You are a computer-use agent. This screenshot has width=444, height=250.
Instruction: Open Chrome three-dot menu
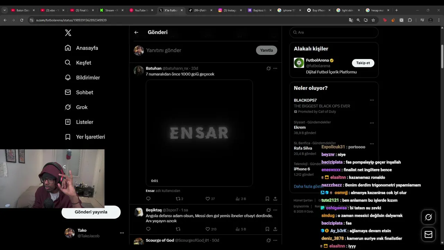click(439, 20)
